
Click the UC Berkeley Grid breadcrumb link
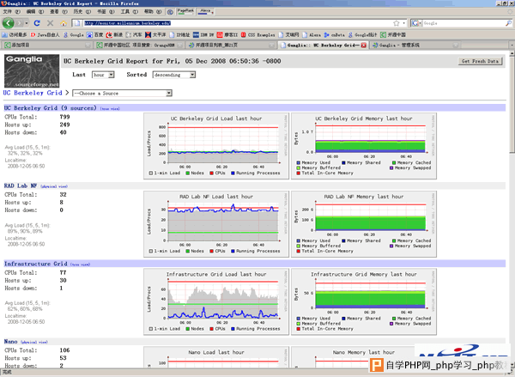pyautogui.click(x=33, y=93)
